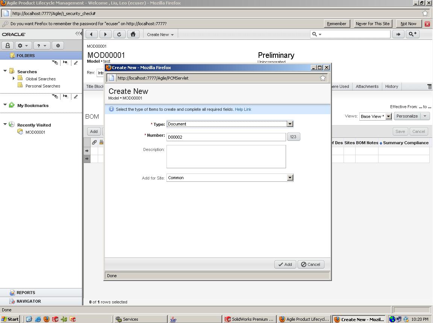The height and width of the screenshot is (323, 433).
Task: Expand the Global Searches folder
Action: (x=14, y=78)
